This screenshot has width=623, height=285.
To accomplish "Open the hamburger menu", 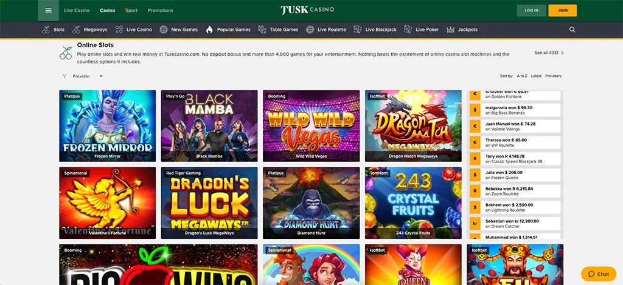I will pyautogui.click(x=49, y=10).
